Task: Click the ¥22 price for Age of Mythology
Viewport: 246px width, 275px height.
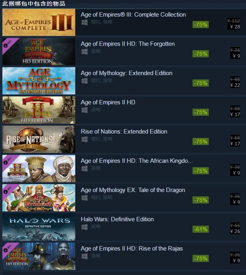Action: (235, 85)
